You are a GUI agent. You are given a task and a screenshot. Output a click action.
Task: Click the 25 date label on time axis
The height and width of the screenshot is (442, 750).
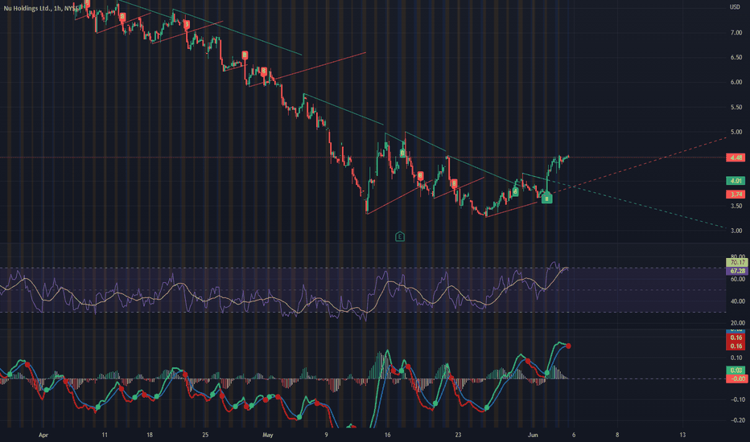(x=205, y=435)
